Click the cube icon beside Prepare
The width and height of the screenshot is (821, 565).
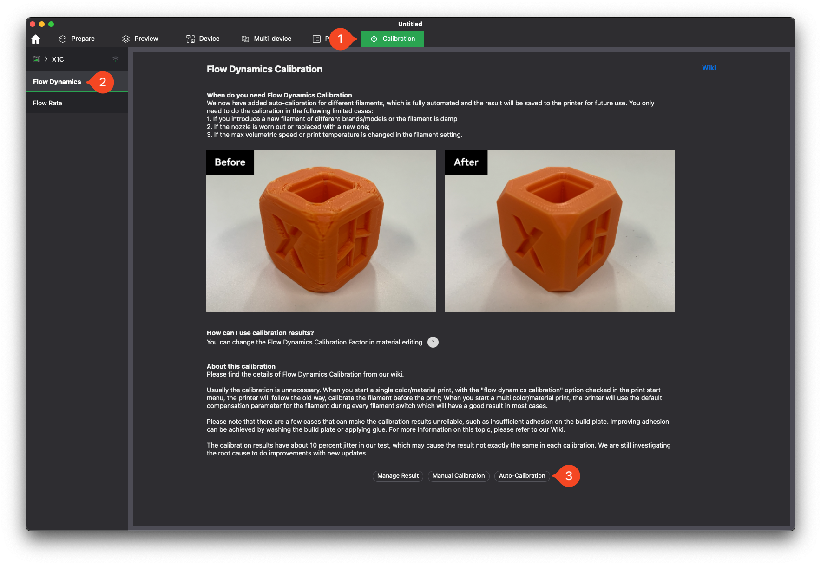click(63, 39)
